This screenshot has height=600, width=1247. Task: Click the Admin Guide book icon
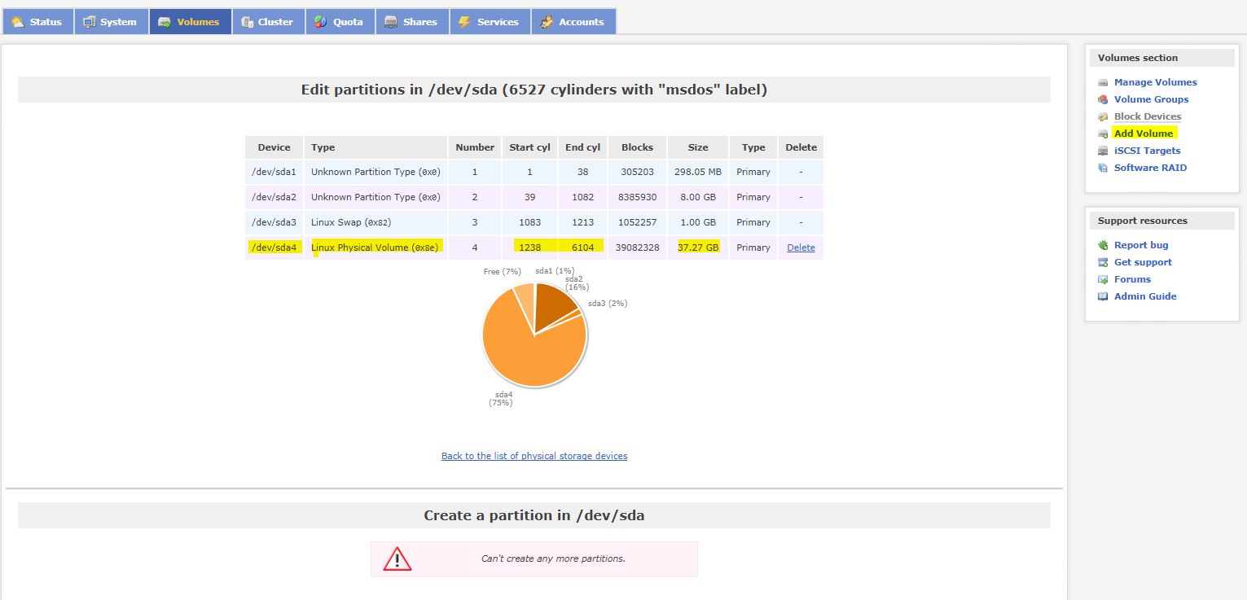click(1103, 296)
